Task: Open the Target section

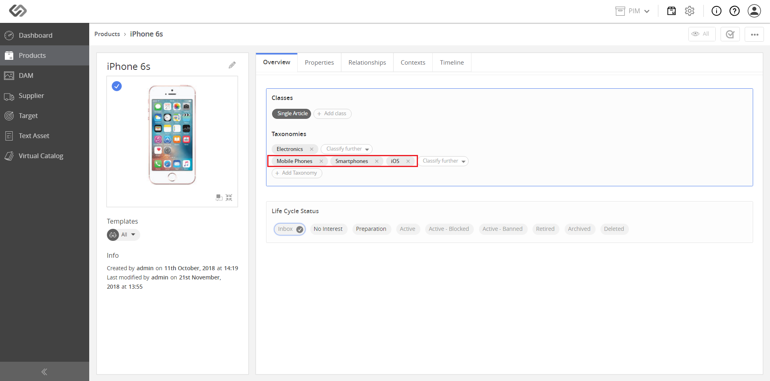Action: coord(45,116)
